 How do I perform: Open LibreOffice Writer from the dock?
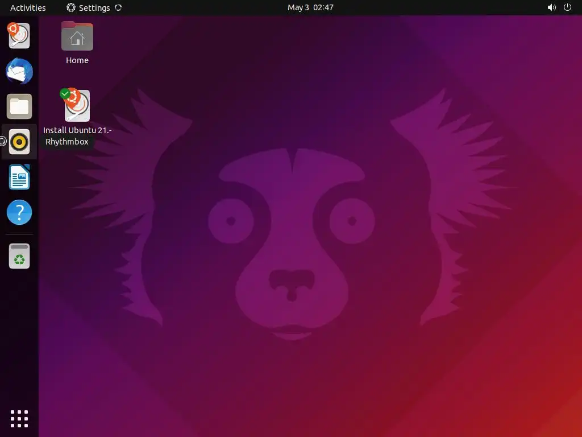[x=19, y=177]
